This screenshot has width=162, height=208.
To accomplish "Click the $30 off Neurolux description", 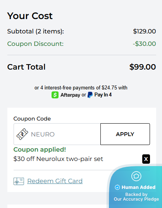I will pos(58,159).
